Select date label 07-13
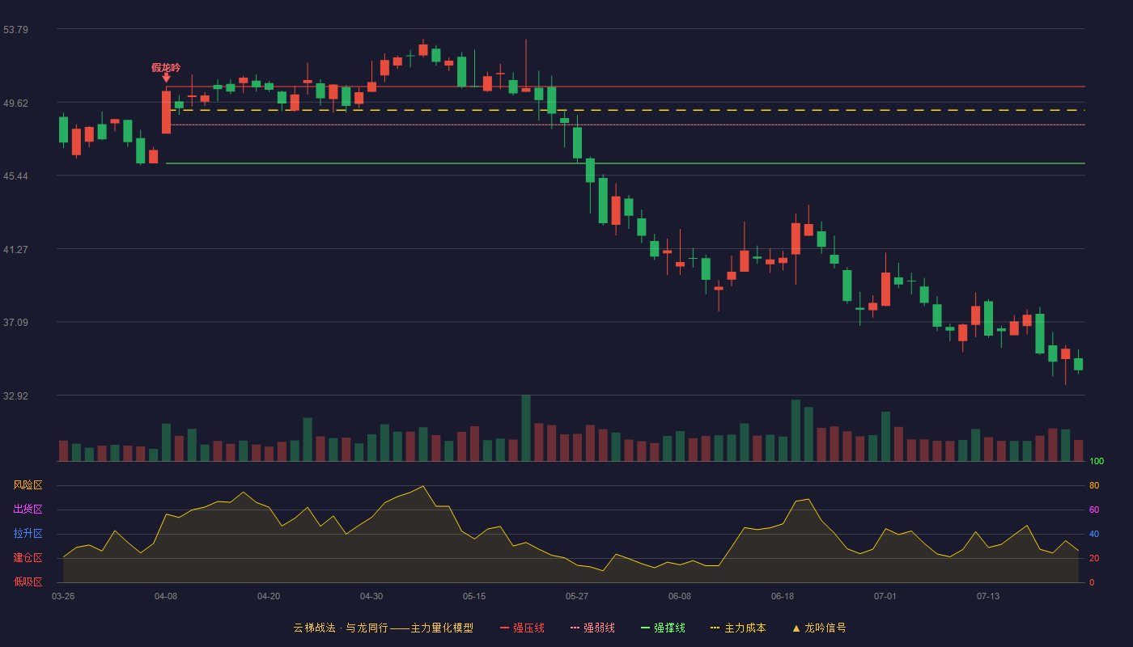 pos(988,596)
